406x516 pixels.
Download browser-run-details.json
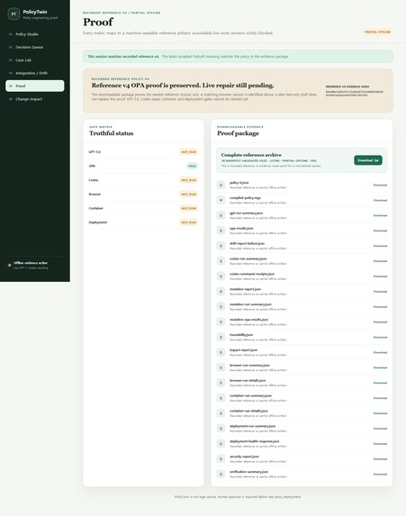380,383
